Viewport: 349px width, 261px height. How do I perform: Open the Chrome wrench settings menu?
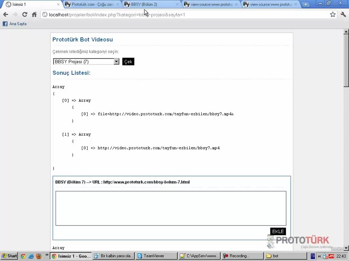pyautogui.click(x=343, y=14)
